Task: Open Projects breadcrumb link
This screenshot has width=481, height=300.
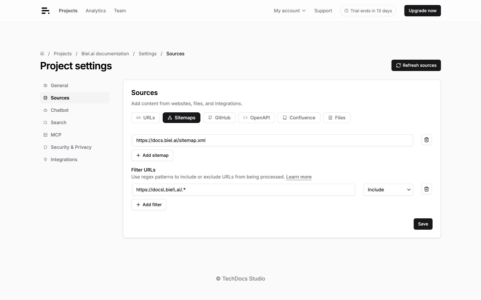Action: (x=62, y=54)
